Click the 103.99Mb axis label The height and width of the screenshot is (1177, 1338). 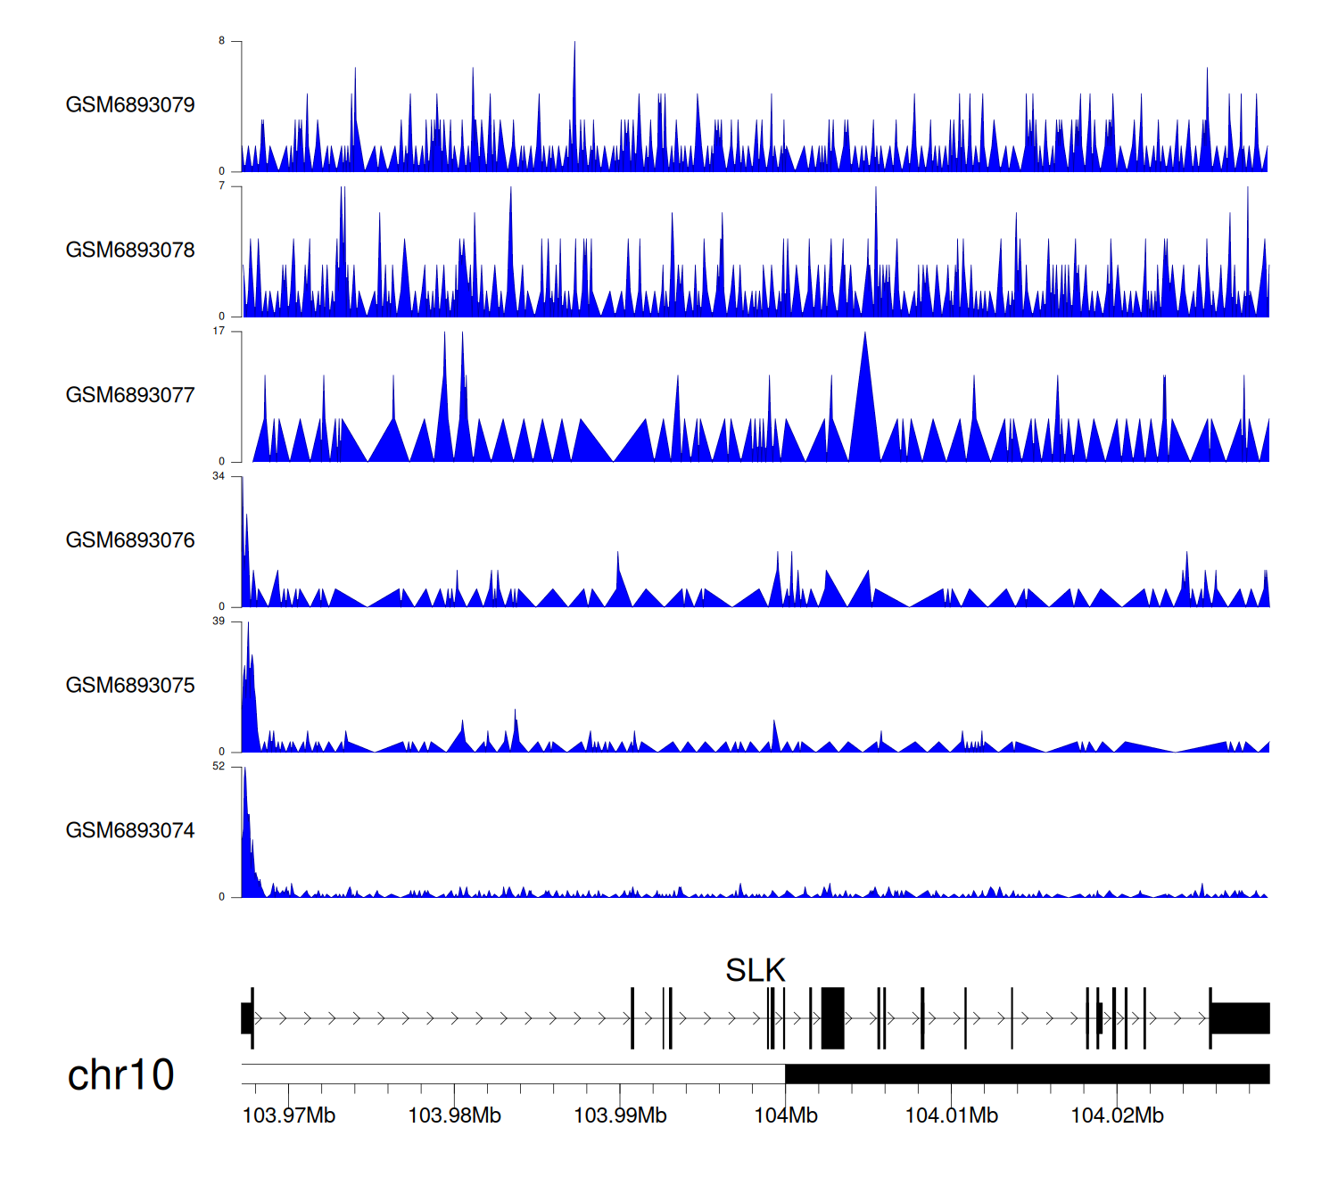(x=620, y=1116)
